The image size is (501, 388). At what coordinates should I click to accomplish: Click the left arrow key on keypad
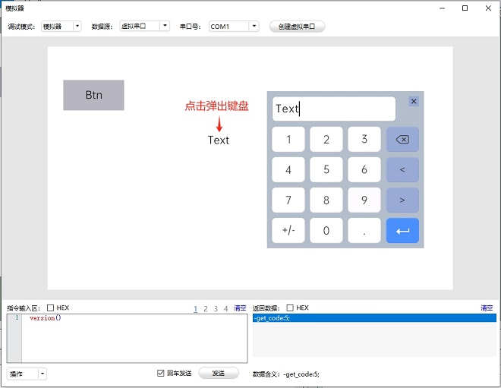[x=402, y=170]
